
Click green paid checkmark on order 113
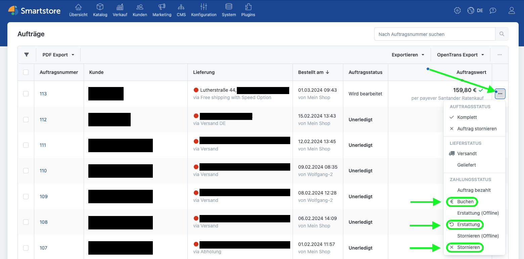481,90
